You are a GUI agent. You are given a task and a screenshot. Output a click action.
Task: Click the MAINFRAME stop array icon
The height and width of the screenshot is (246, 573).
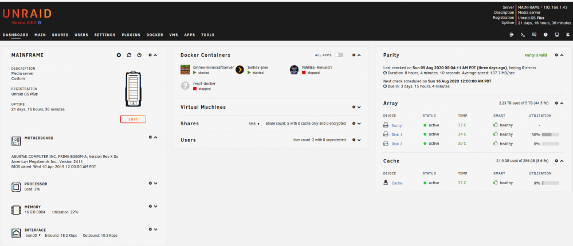tap(119, 55)
